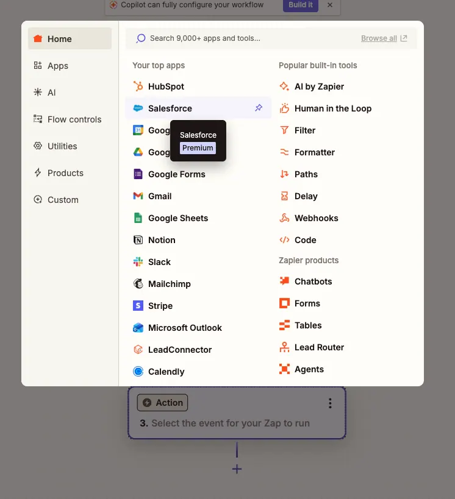Click the AI by Zapier icon

284,87
